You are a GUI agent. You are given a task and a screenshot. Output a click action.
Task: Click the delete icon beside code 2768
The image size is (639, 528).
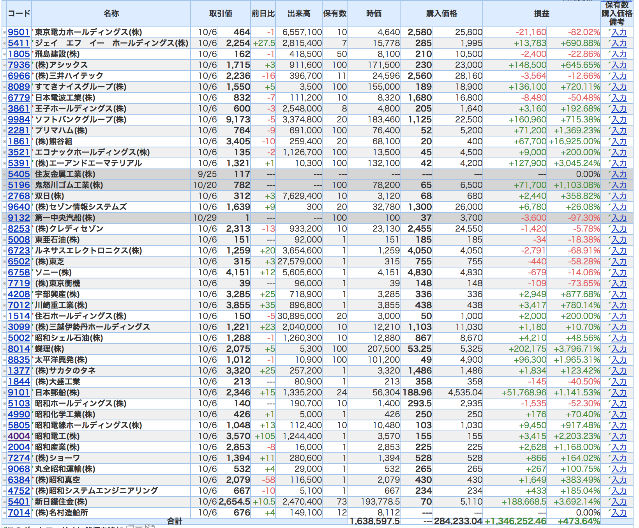pos(4,196)
